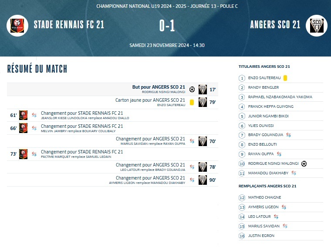Screen dimensions: 331x250
Task: Click Angers crest at 70' substitution
Action: (203, 141)
